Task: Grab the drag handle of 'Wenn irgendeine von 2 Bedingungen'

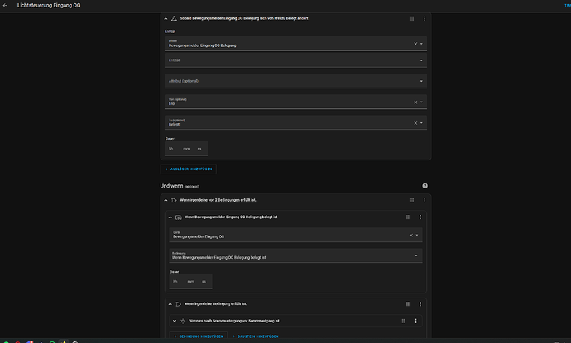Action: (412, 200)
